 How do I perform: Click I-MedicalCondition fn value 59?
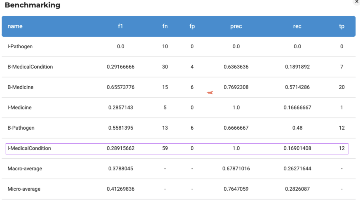click(165, 148)
